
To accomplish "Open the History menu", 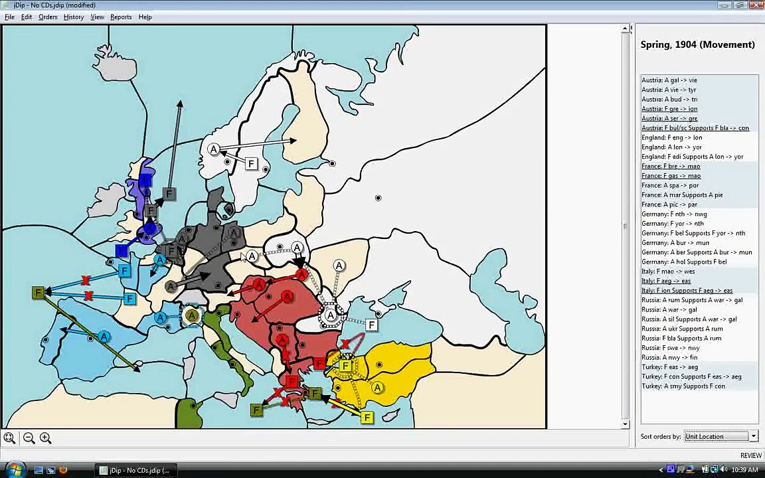I will click(74, 17).
